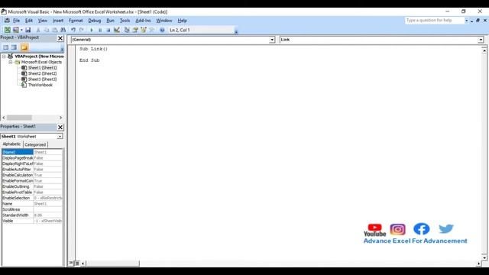Screen dimensions: 489x275
Task: Collapse the VBAProject tree node
Action: point(4,57)
